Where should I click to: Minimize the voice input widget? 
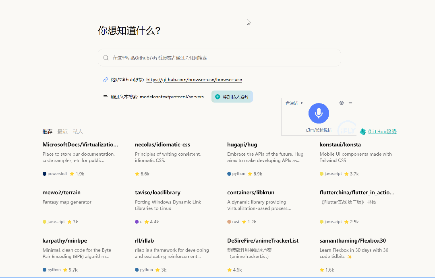350,103
